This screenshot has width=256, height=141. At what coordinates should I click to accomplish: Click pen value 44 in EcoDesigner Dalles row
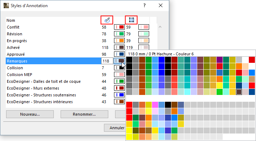click(x=104, y=81)
